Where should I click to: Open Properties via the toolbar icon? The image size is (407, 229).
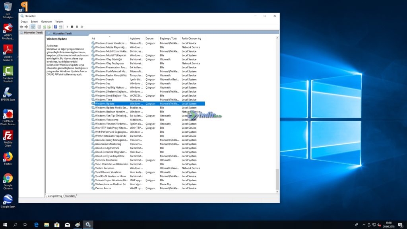(39, 27)
